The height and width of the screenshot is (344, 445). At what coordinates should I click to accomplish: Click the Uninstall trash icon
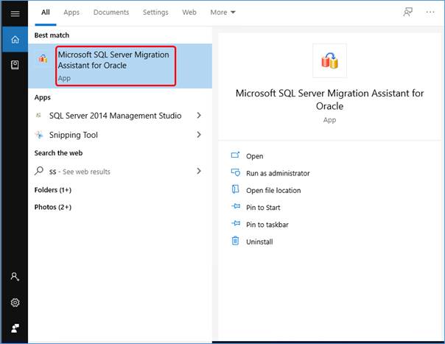click(x=235, y=241)
